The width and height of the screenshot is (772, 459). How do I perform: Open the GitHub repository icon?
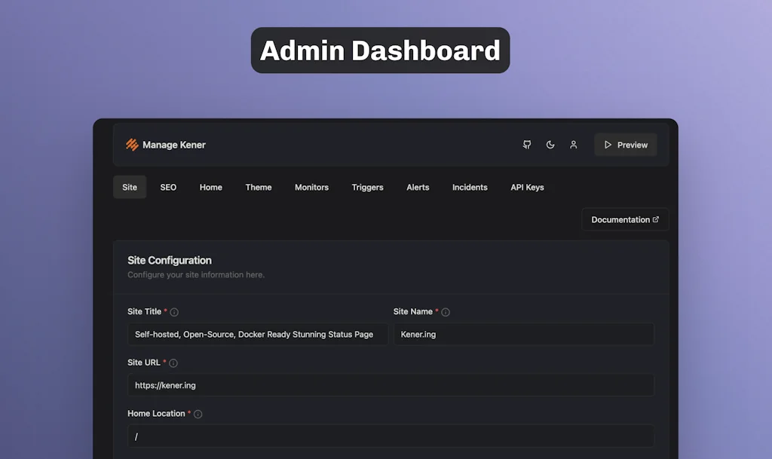click(x=527, y=145)
